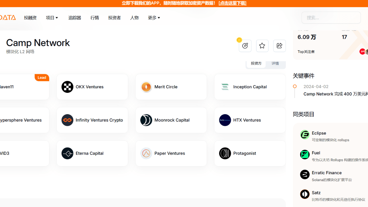Viewport: 368px width, 207px height.
Task: Select the 投资方 tab
Action: tap(256, 63)
